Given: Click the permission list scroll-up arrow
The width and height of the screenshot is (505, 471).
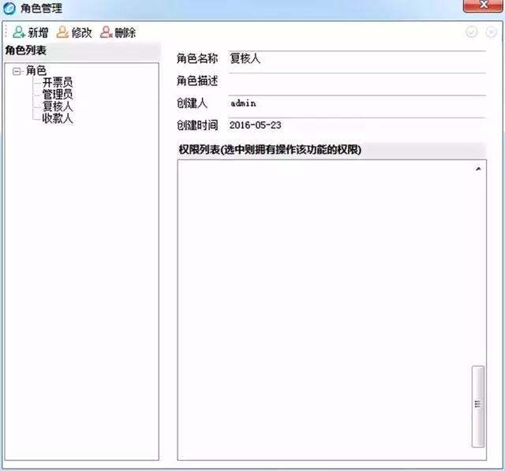Looking at the screenshot, I should click(478, 169).
